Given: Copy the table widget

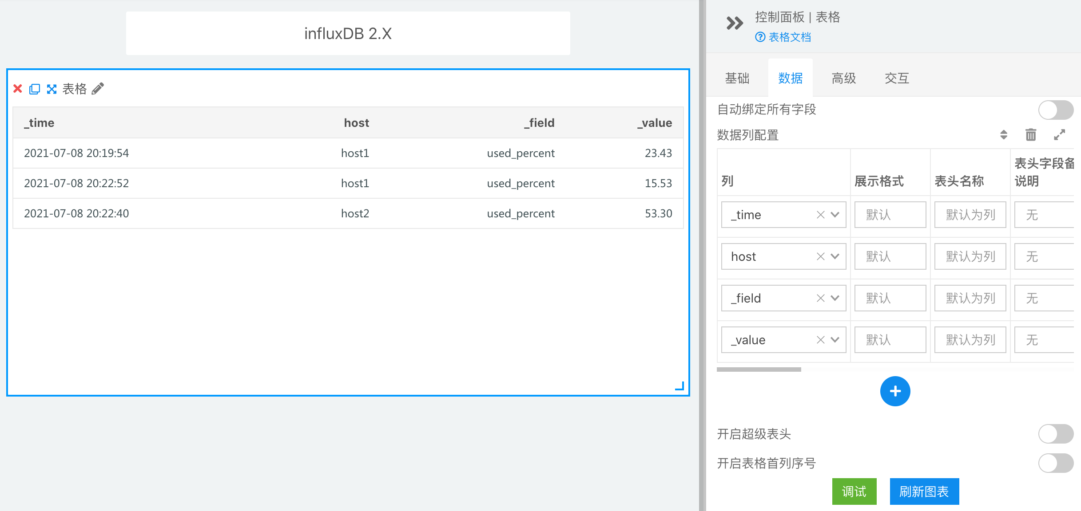Looking at the screenshot, I should click(35, 89).
